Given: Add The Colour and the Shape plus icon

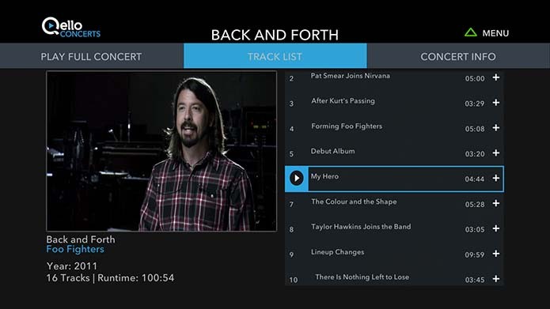Looking at the screenshot, I should (x=496, y=204).
